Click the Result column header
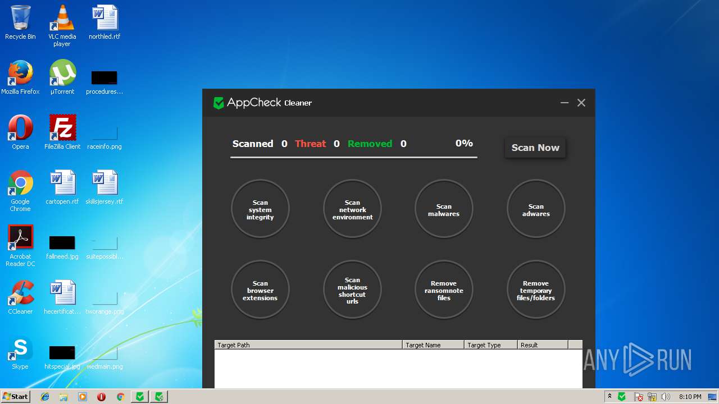This screenshot has width=719, height=404. click(543, 345)
